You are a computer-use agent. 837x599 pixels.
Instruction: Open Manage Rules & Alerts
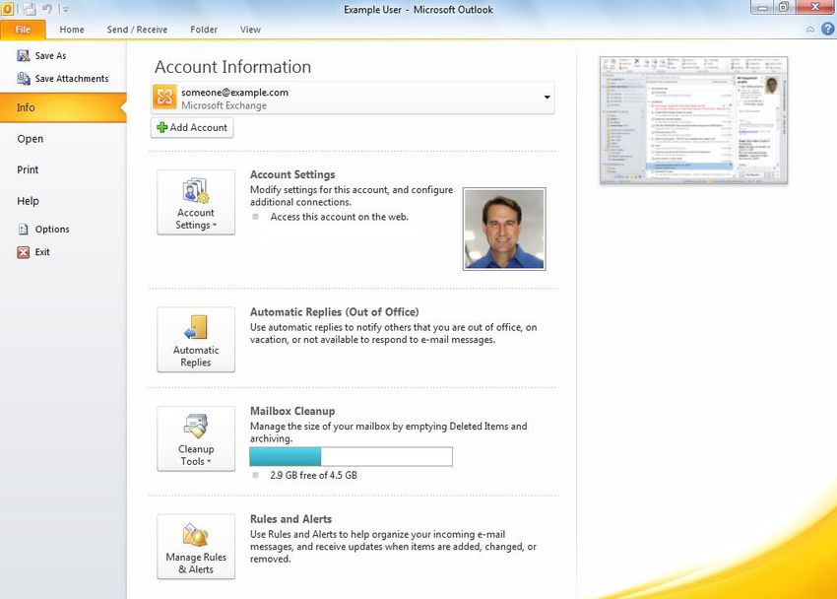(x=196, y=547)
